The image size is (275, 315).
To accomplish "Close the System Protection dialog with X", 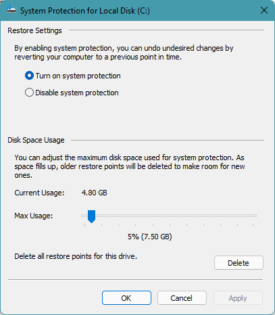I will click(264, 10).
